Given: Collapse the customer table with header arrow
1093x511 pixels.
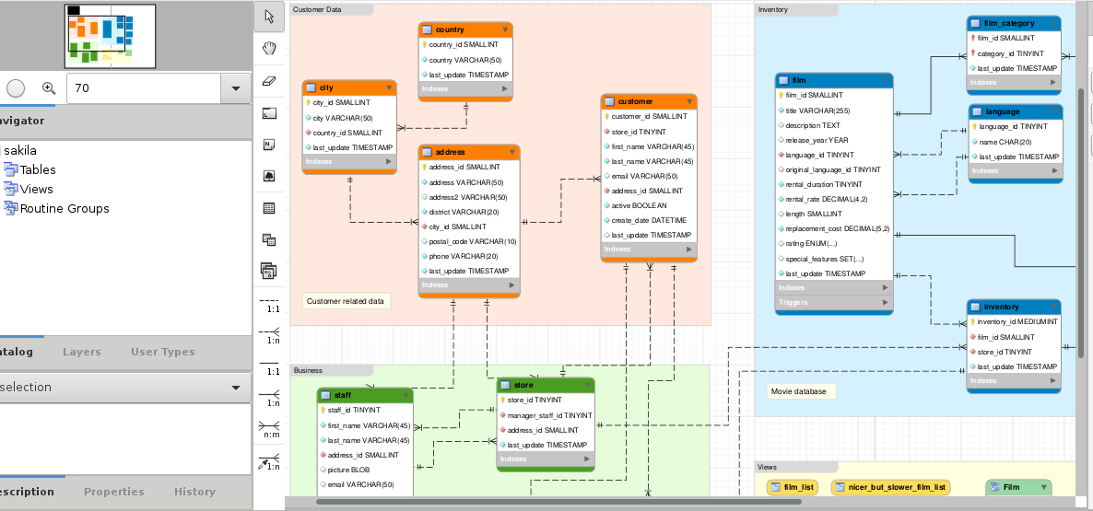Looking at the screenshot, I should point(688,101).
